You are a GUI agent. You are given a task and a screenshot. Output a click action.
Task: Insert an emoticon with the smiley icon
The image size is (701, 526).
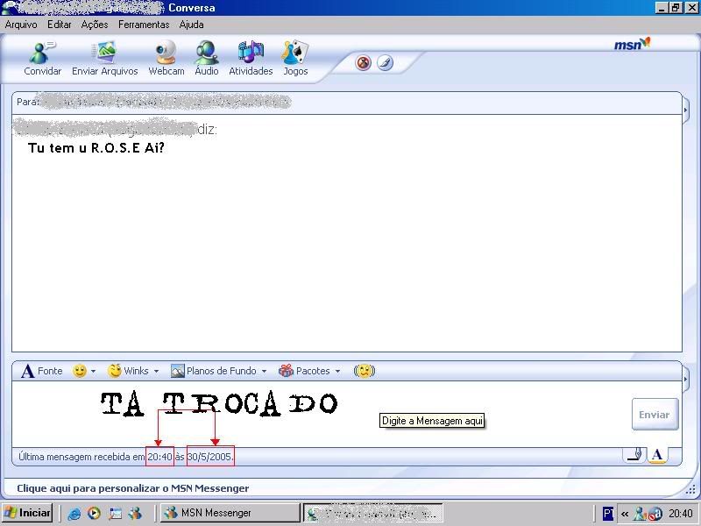click(x=80, y=371)
